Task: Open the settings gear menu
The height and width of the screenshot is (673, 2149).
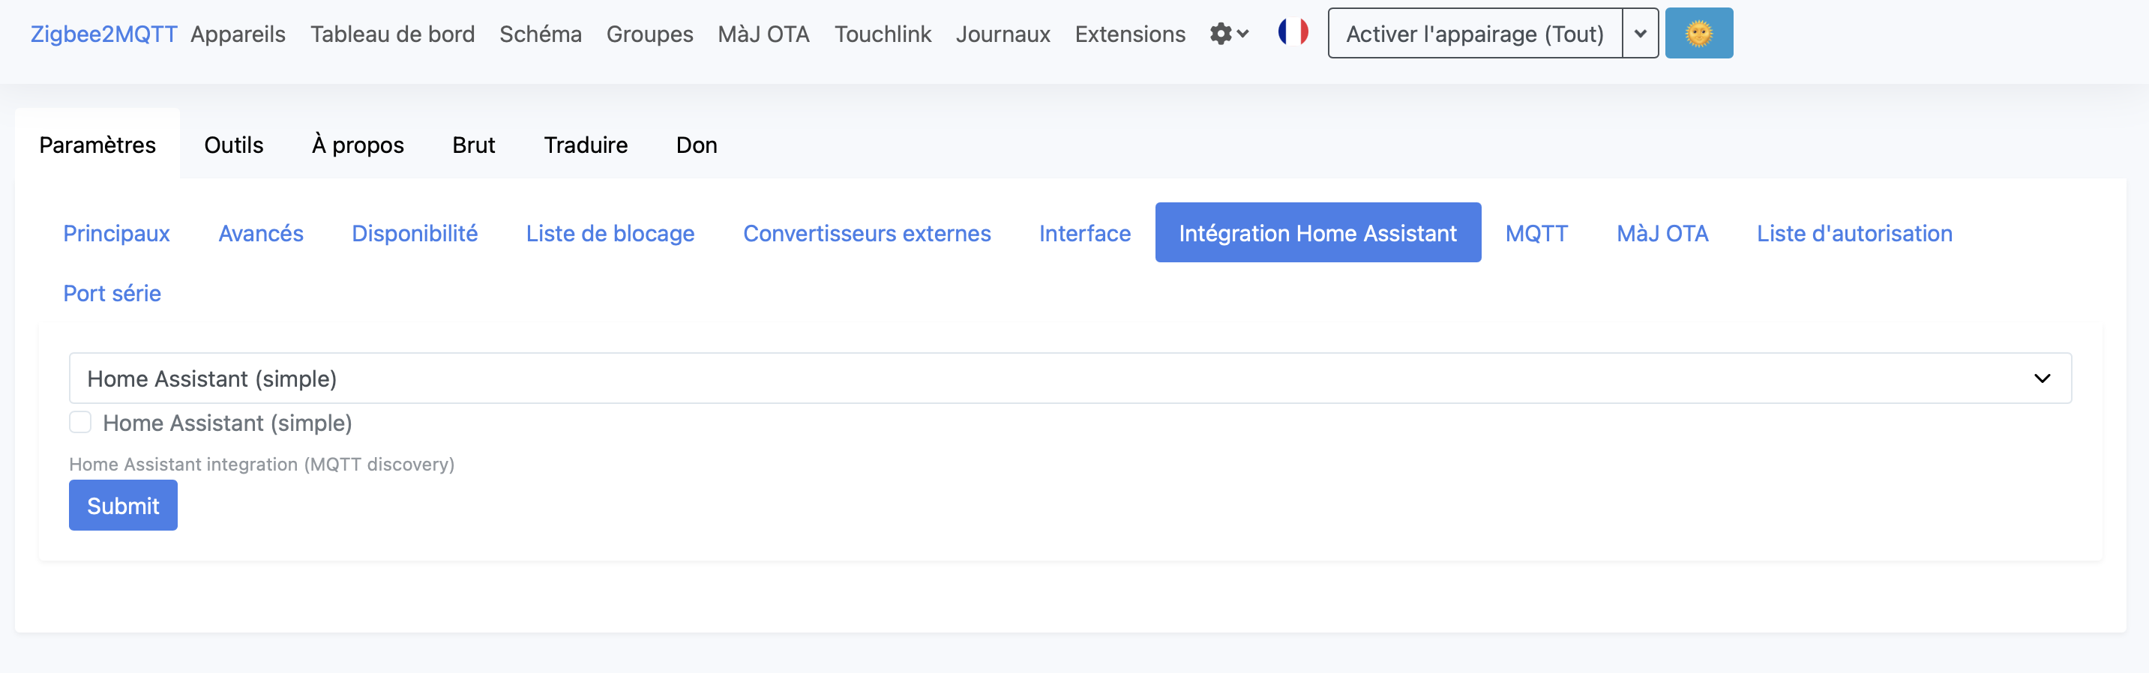Action: (x=1228, y=34)
